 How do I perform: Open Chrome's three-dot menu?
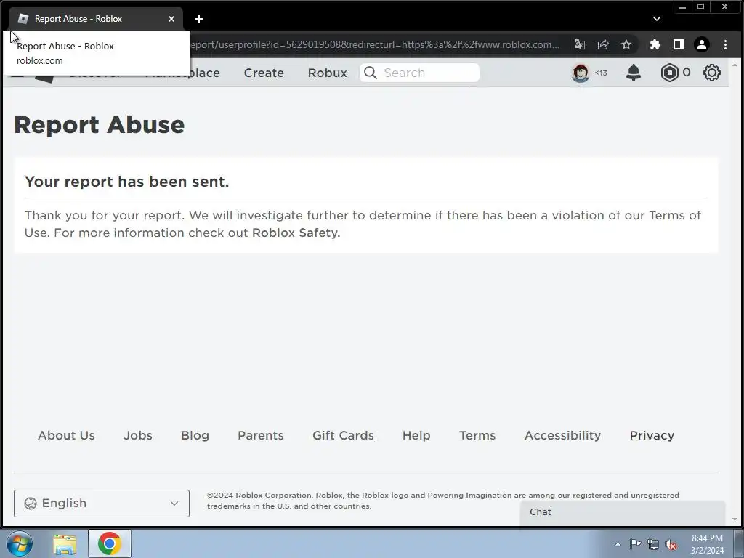(x=725, y=44)
